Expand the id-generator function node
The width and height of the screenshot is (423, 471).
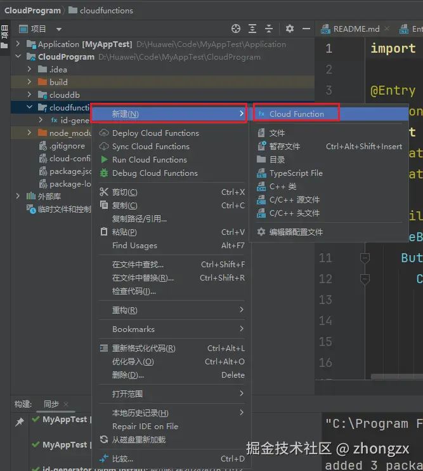(x=41, y=120)
